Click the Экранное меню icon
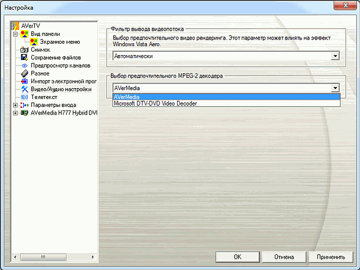Screen dimensions: 360x270 (34, 42)
